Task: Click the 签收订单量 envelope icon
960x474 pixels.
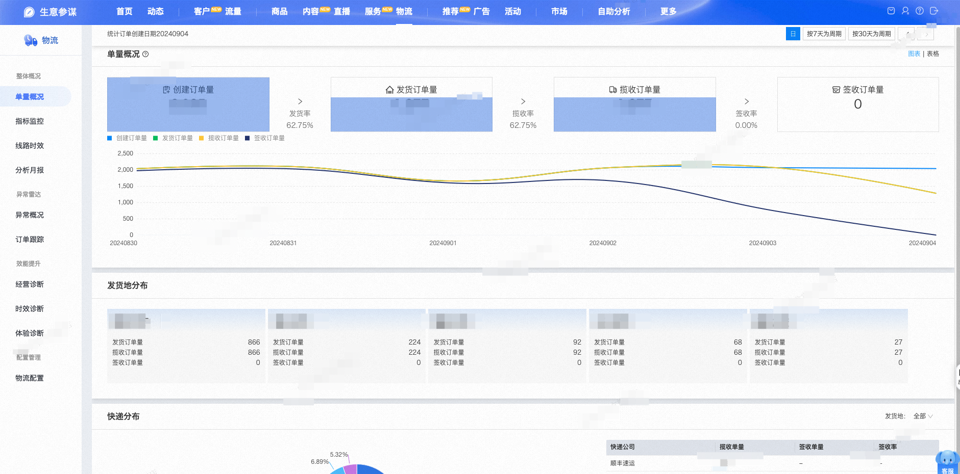Action: [836, 90]
